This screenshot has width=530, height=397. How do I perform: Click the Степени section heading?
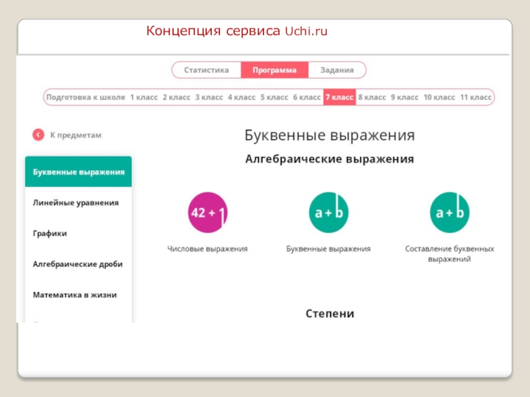point(330,313)
